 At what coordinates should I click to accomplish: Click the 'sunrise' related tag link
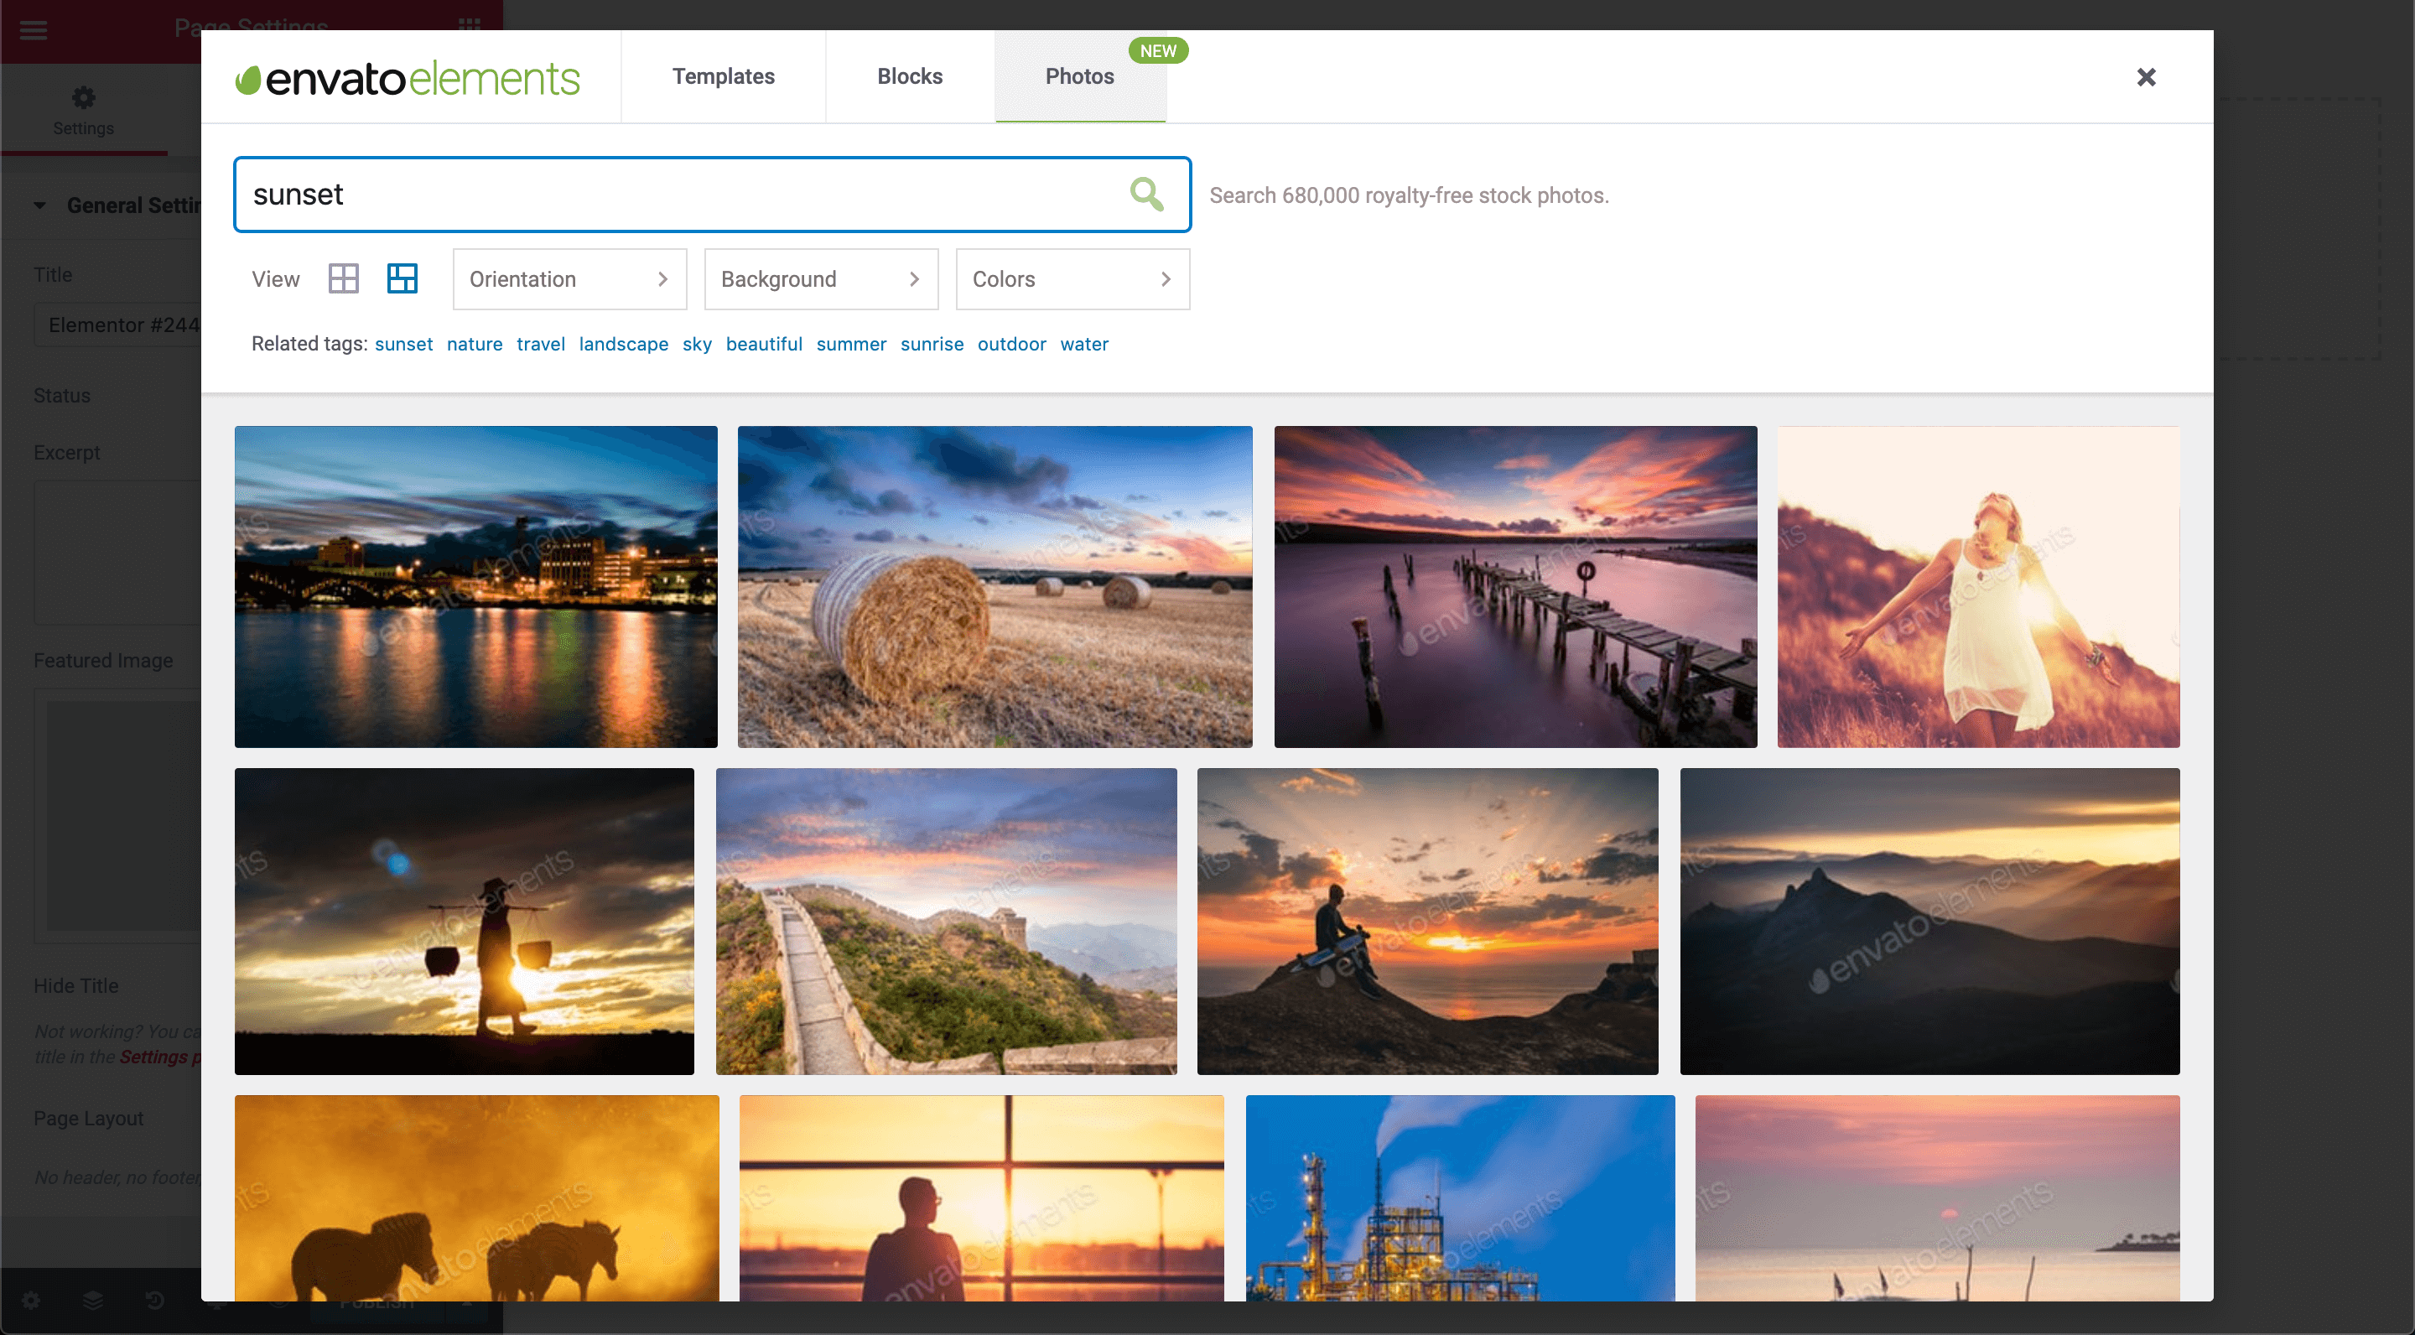[x=931, y=344]
